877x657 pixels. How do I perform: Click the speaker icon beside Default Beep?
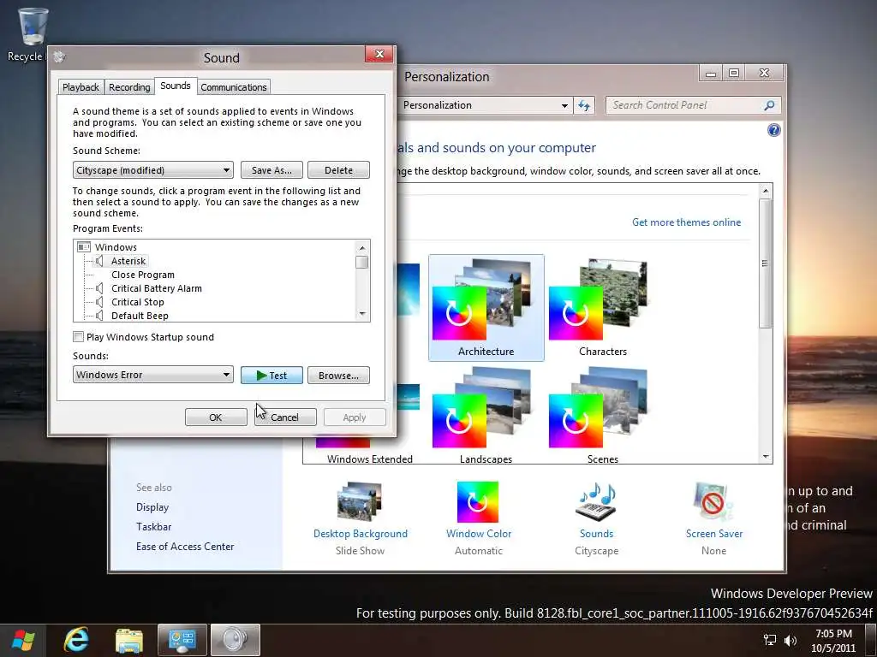click(x=99, y=315)
